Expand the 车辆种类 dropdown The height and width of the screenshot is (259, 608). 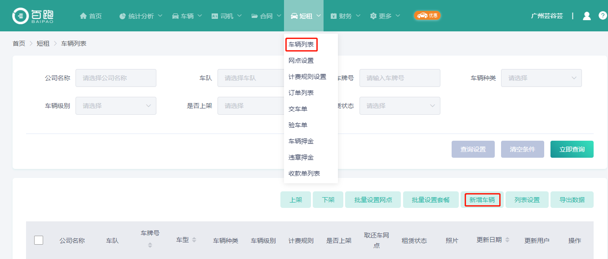[541, 78]
